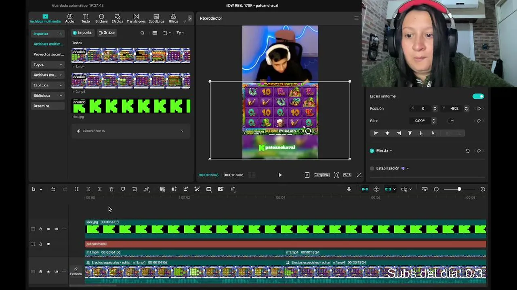This screenshot has width=517, height=290.
Task: Click the Grabar button
Action: (x=107, y=33)
